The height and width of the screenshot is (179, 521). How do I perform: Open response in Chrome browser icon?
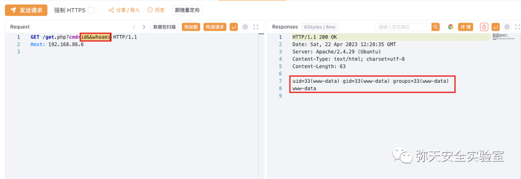(x=451, y=27)
